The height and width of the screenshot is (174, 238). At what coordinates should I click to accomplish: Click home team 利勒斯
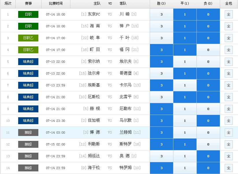(94, 144)
